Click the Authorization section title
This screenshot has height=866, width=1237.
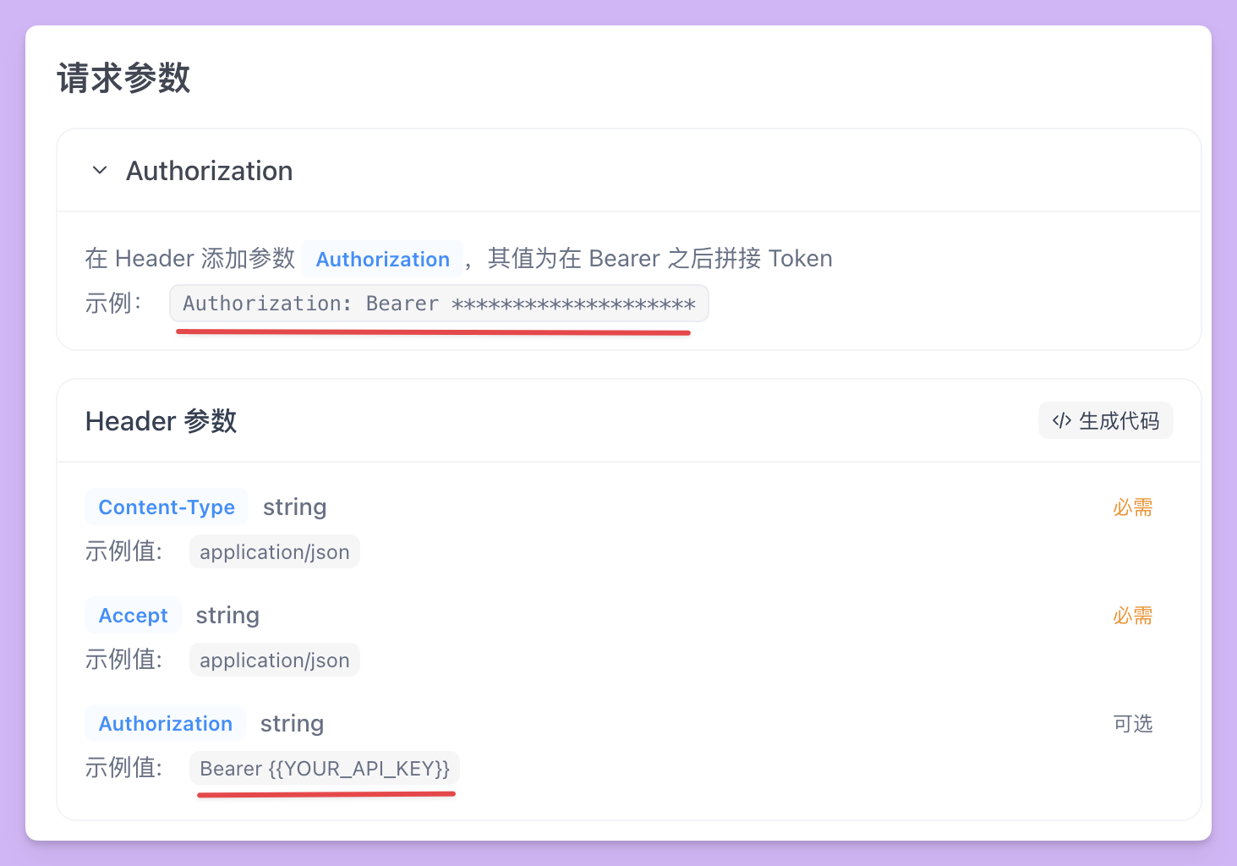coord(210,171)
